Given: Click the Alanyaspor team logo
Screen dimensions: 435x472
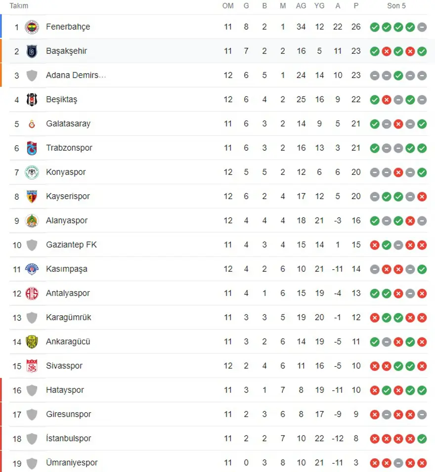Looking at the screenshot, I should tap(32, 220).
